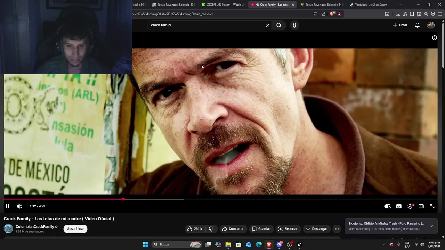Image resolution: width=445 pixels, height=250 pixels.
Task: Open the ColombianCrackFamily channel name link
Action: pyautogui.click(x=35, y=227)
